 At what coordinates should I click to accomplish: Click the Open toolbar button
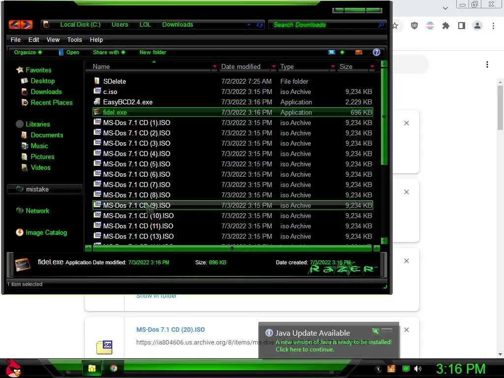[69, 52]
